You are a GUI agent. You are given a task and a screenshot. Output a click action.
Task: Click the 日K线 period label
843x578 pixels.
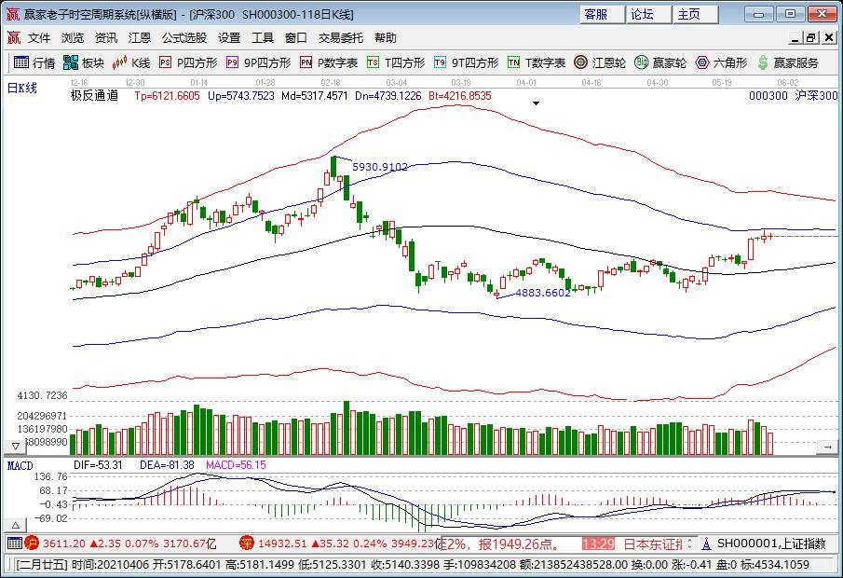pyautogui.click(x=22, y=89)
